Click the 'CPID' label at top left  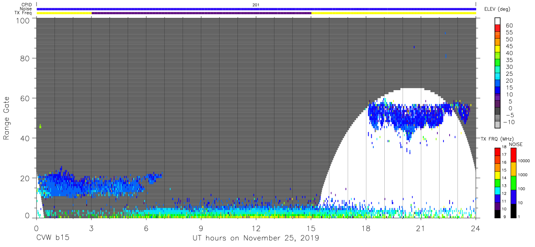coord(26,5)
